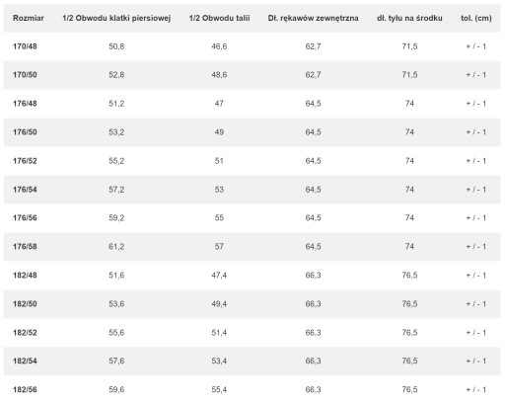Select the 170/50 size row label
Screen dimensions: 505x404
tap(25, 75)
